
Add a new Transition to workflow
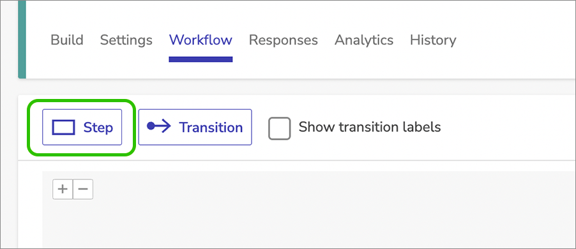click(x=195, y=127)
